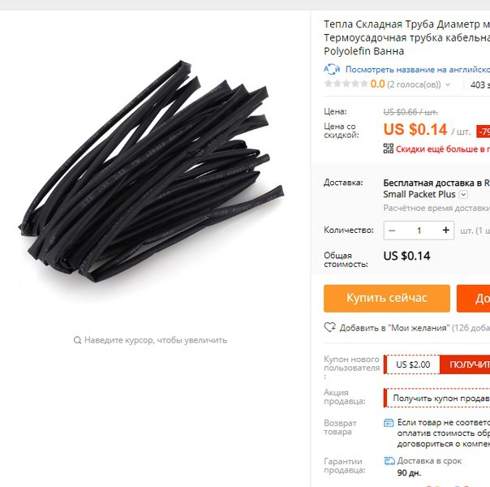Image resolution: width=490 pixels, height=487 pixels.
Task: Click the black heat-shrink tubing product image
Action: pos(151,171)
